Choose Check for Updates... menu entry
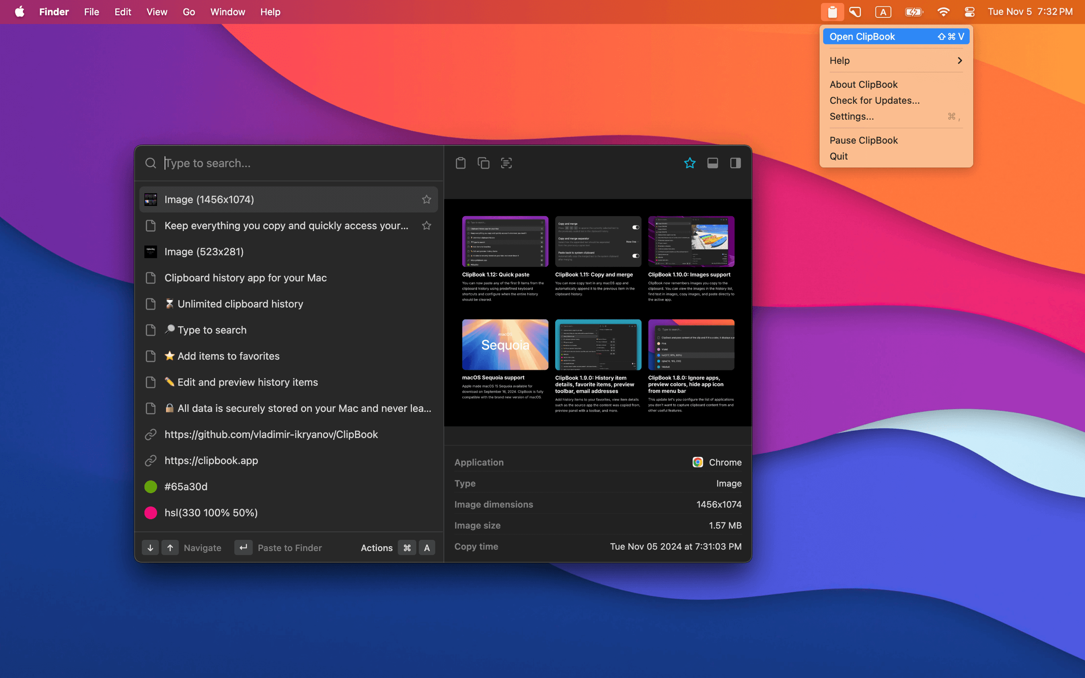 point(896,100)
